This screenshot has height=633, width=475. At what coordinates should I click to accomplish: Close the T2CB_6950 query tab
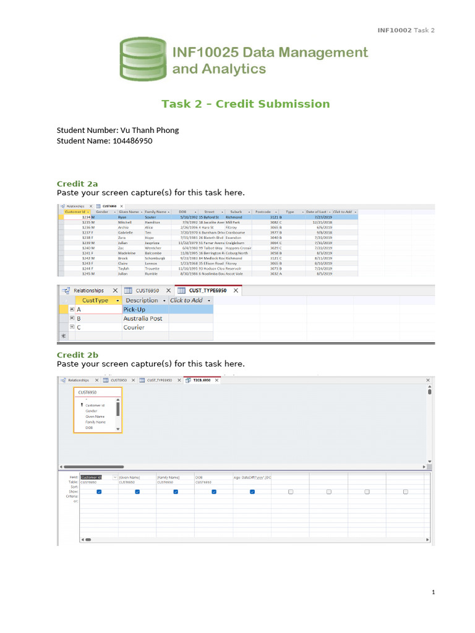[x=217, y=380]
